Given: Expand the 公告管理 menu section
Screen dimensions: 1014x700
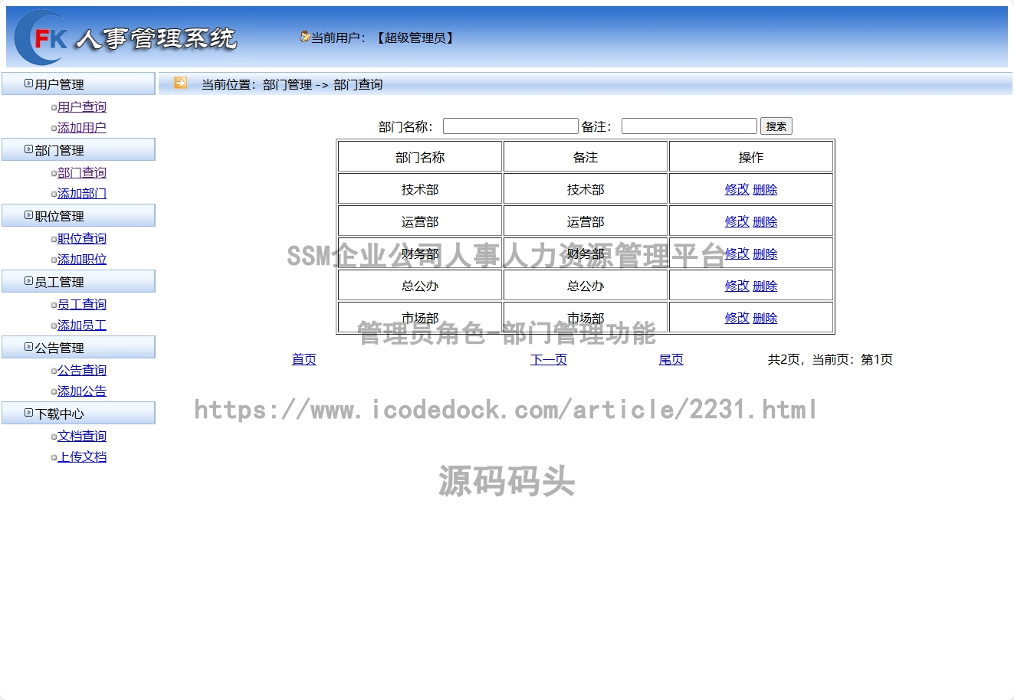Looking at the screenshot, I should tap(78, 348).
